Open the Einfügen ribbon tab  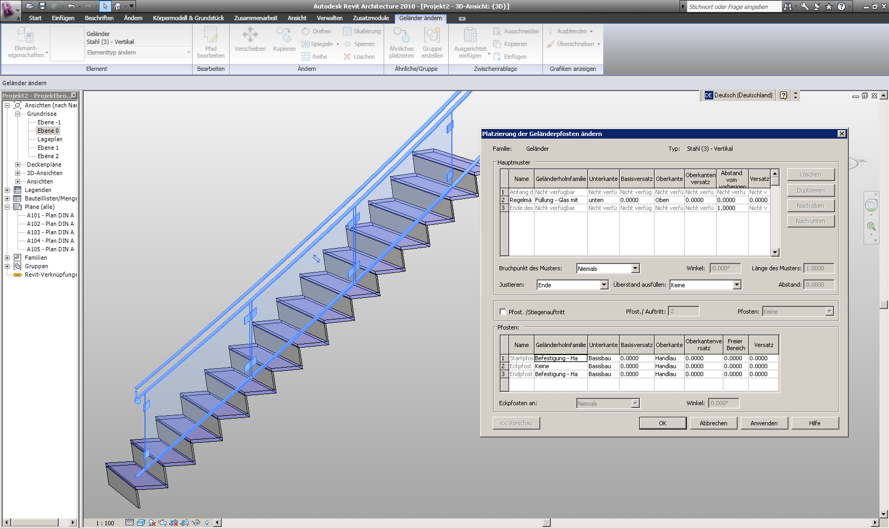tap(63, 18)
